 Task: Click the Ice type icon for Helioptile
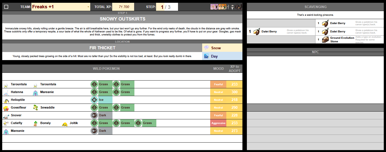pyautogui.click(x=94, y=100)
